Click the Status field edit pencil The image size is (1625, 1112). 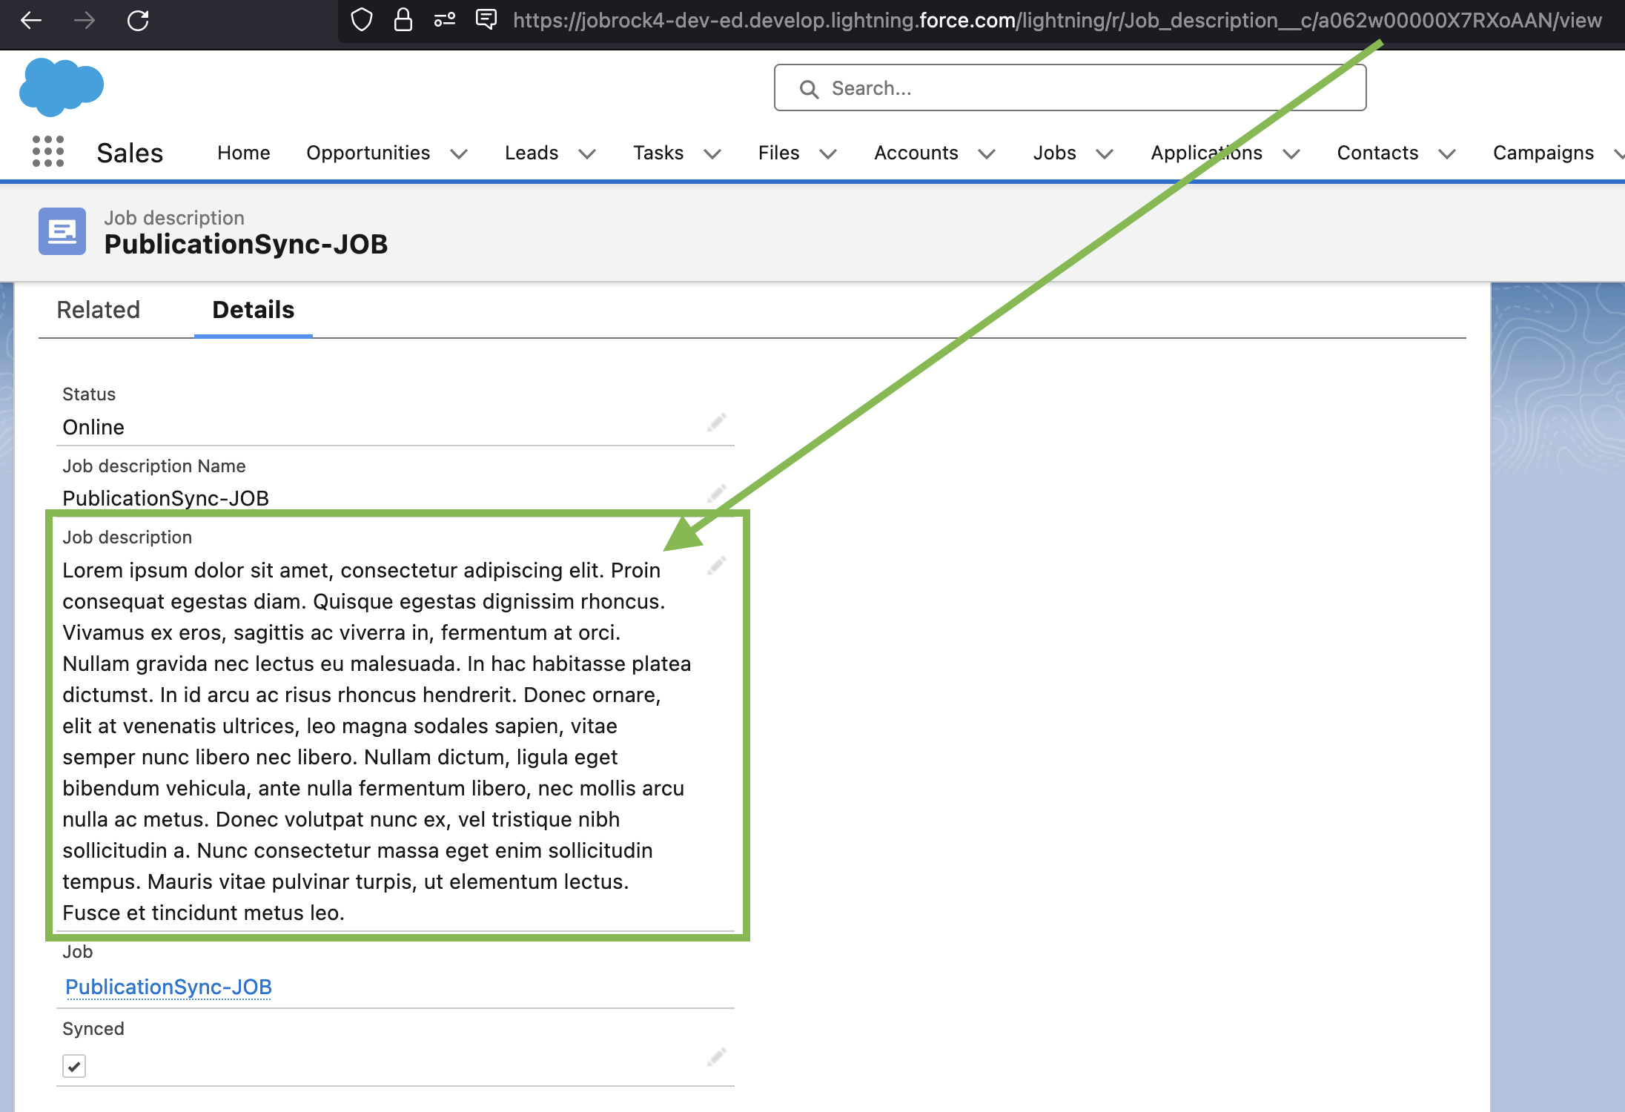tap(716, 423)
